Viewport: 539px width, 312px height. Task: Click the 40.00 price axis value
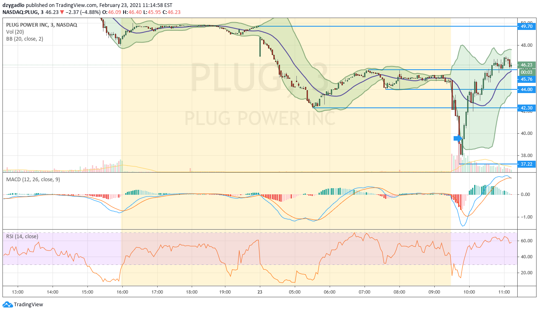(x=526, y=133)
